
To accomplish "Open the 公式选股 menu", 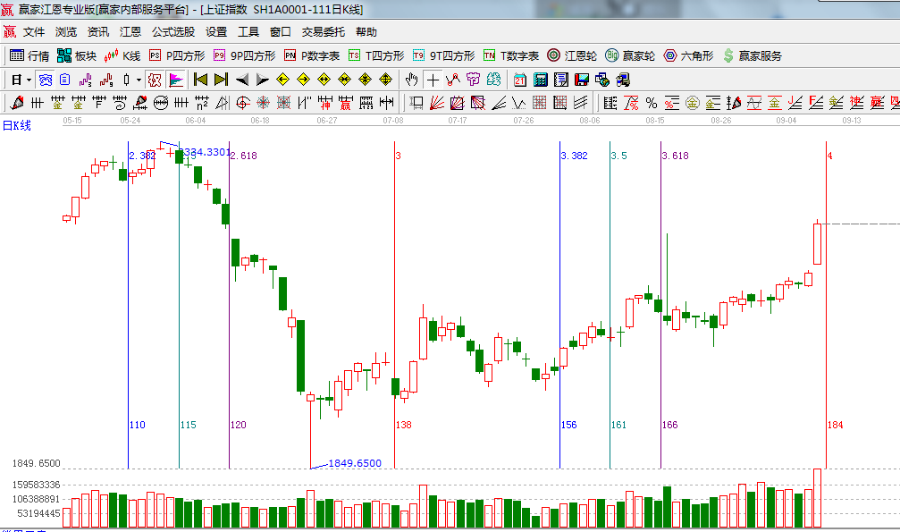I will 172,31.
